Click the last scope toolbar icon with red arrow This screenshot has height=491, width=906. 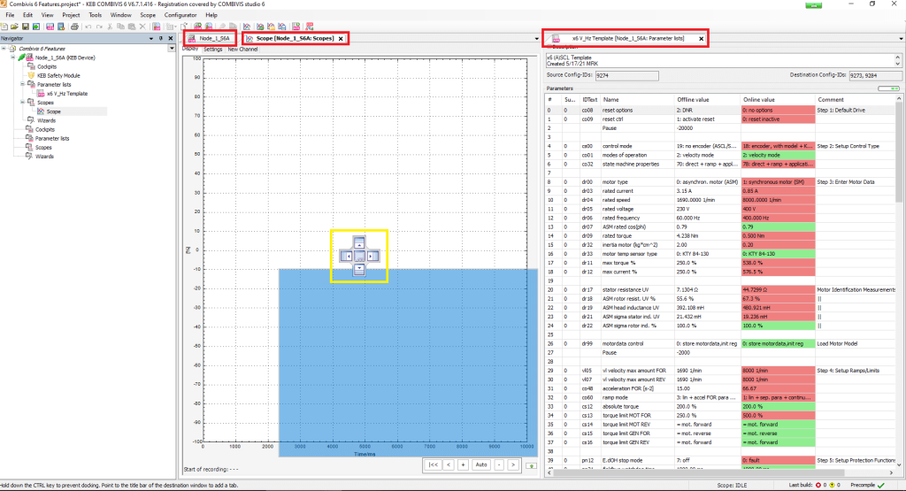310,27
